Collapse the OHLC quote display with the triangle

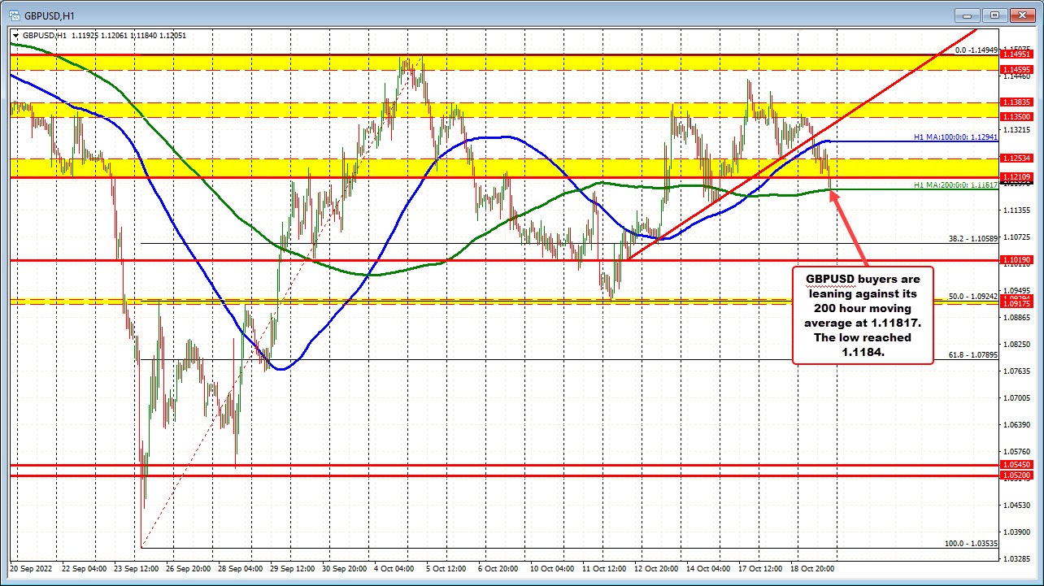(16, 36)
